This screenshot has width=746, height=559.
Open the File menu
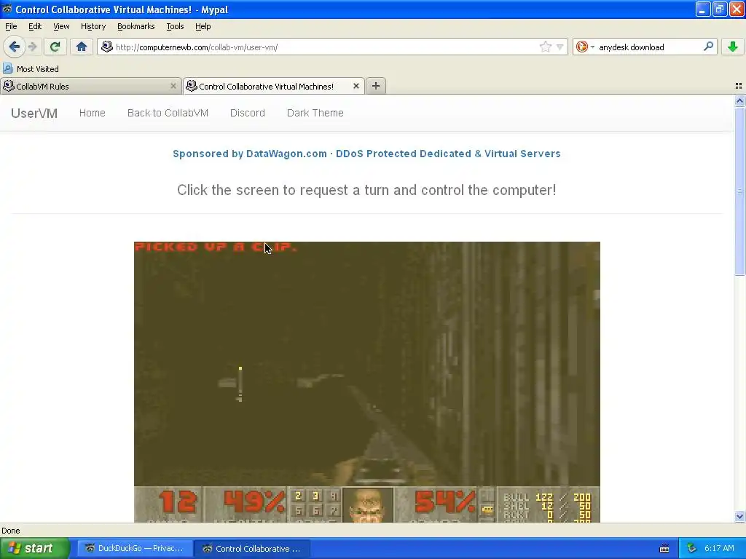[11, 26]
